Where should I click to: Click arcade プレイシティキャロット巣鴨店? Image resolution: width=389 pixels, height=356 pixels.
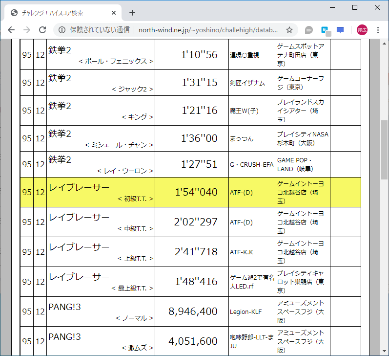coord(301,282)
